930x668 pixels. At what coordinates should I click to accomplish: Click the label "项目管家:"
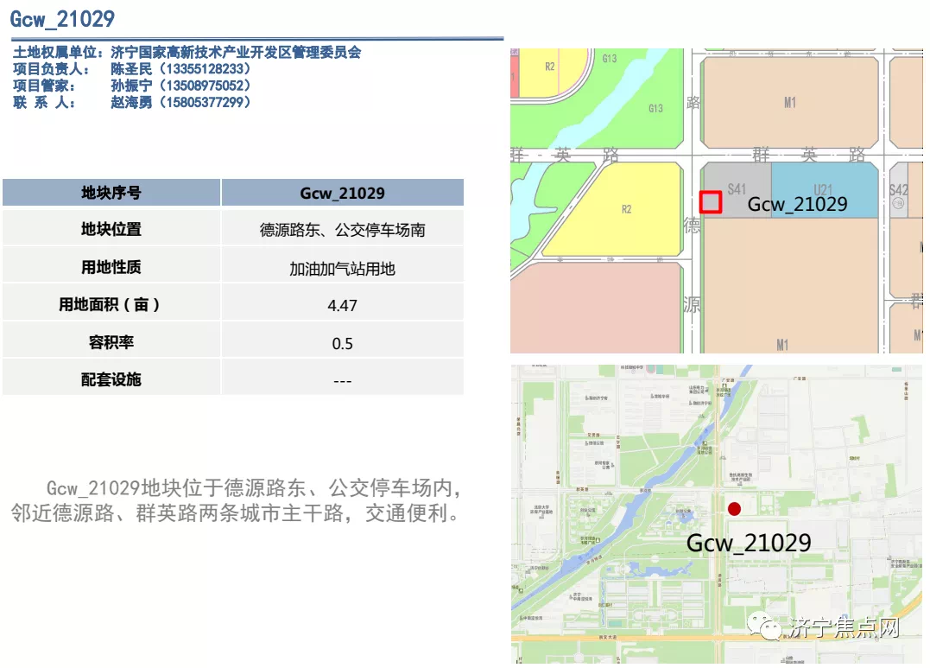coord(44,86)
